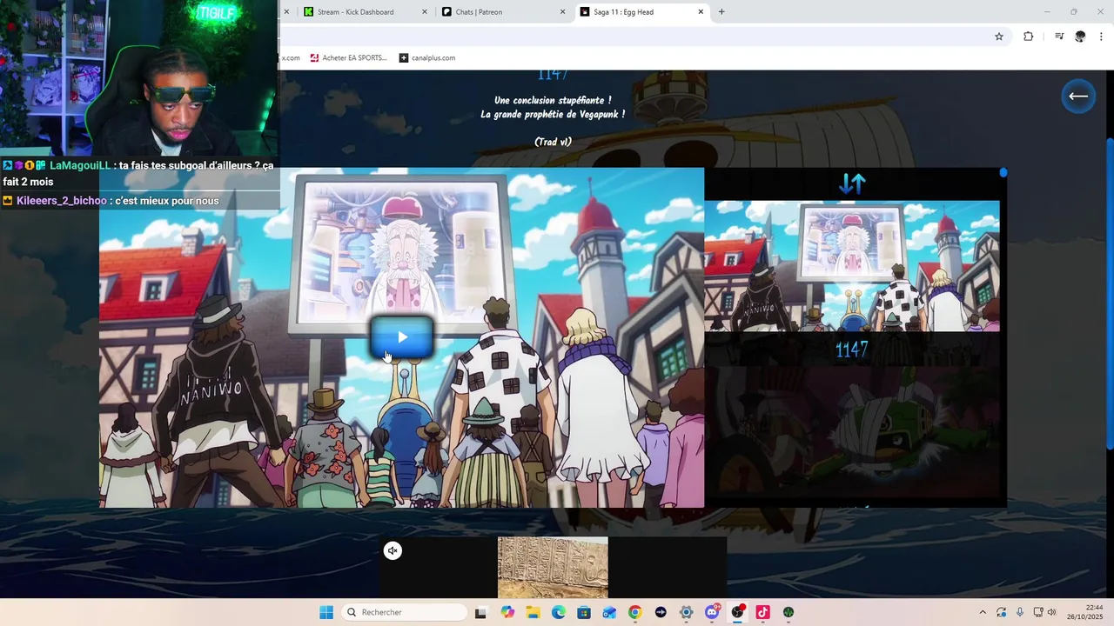Image resolution: width=1114 pixels, height=626 pixels.
Task: Open the x.com bookmark
Action: [291, 58]
